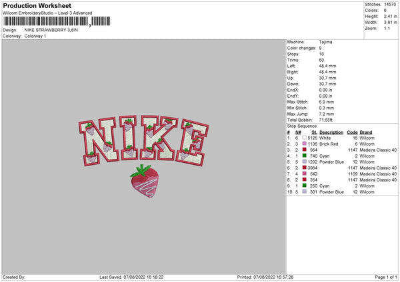Viewport: 400px width, 282px height.
Task: Click the green Cyan swatch in row 9
Action: 305,186
